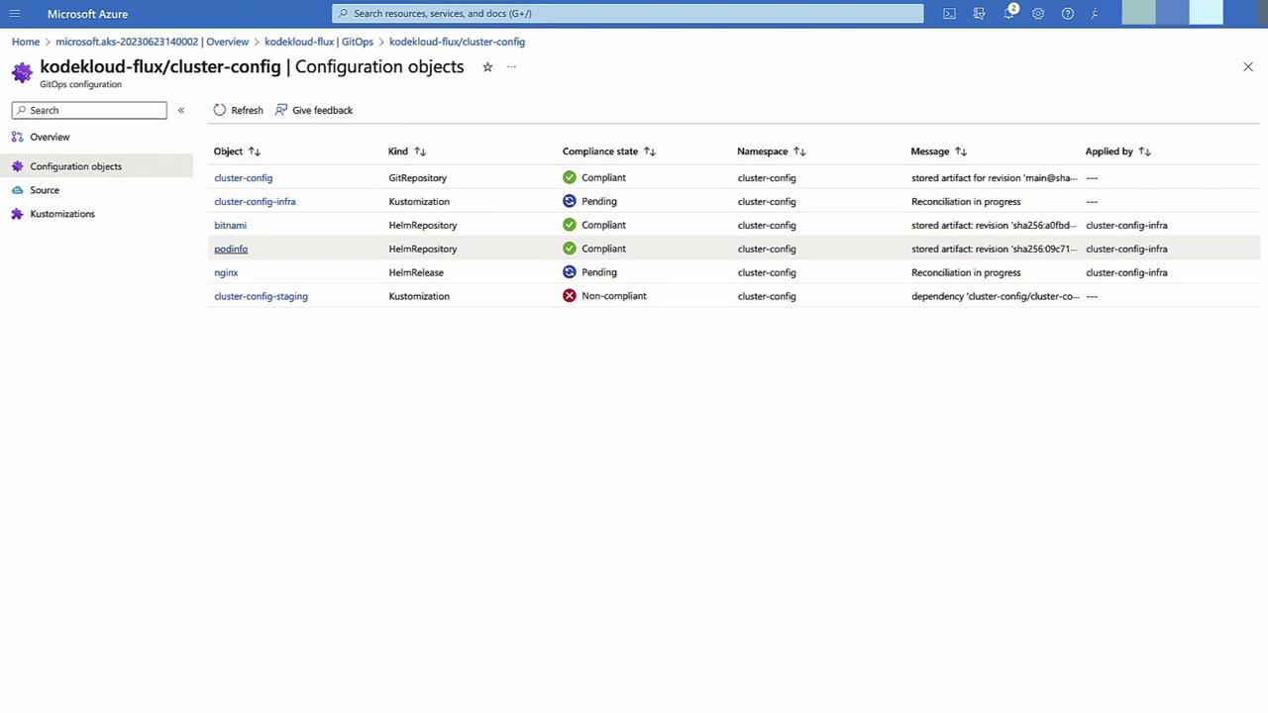Click the Non-compliant status text
This screenshot has width=1268, height=713.
tap(614, 296)
